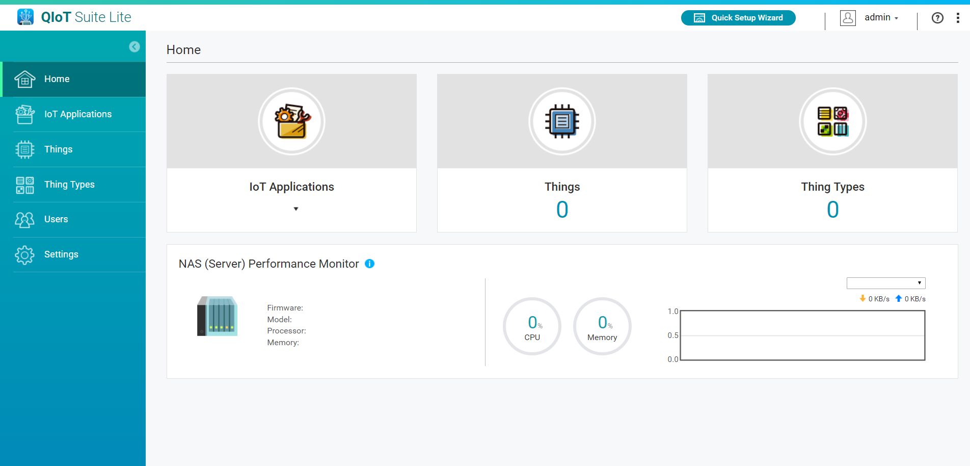Click the IoT Applications card title
Image resolution: width=970 pixels, height=466 pixels.
click(291, 187)
